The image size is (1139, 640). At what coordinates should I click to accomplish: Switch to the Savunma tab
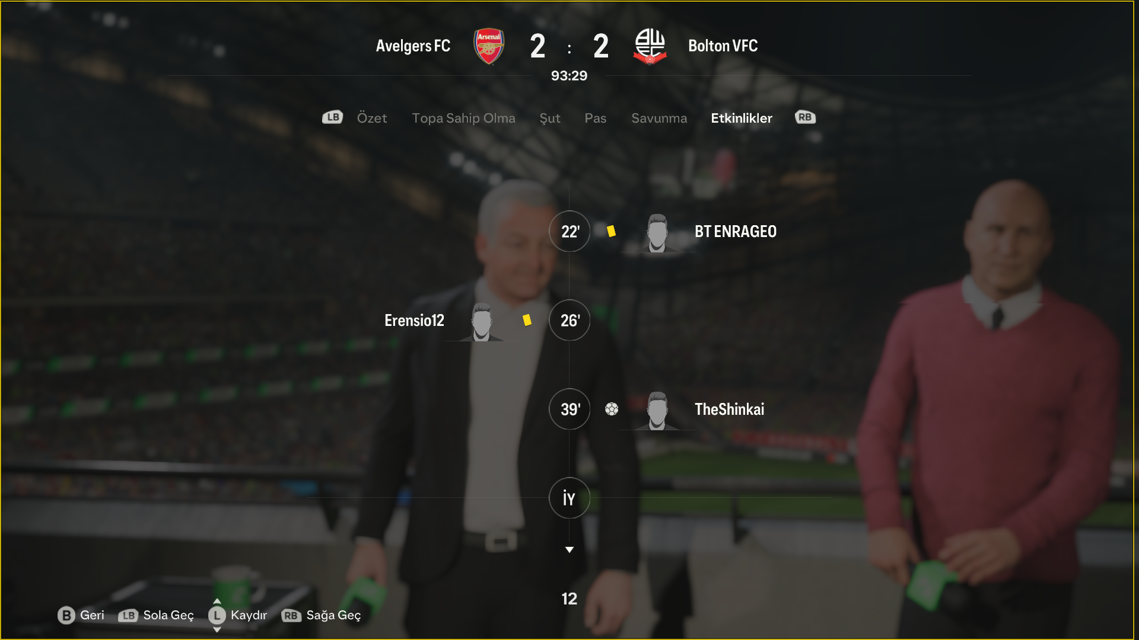point(659,118)
